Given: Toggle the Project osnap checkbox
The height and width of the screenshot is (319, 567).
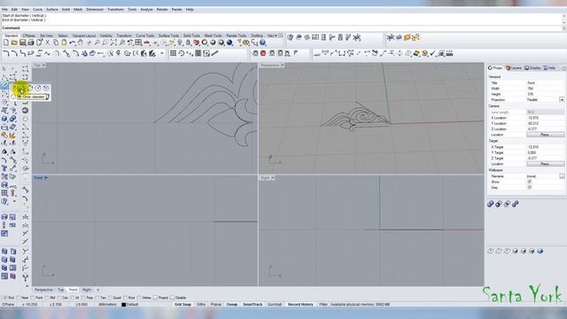Looking at the screenshot, I should click(x=155, y=298).
